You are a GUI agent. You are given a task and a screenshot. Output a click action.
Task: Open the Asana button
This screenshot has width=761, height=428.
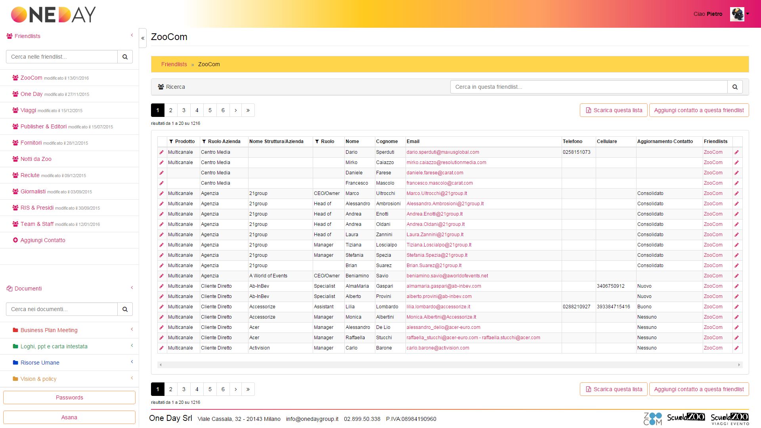(x=69, y=417)
